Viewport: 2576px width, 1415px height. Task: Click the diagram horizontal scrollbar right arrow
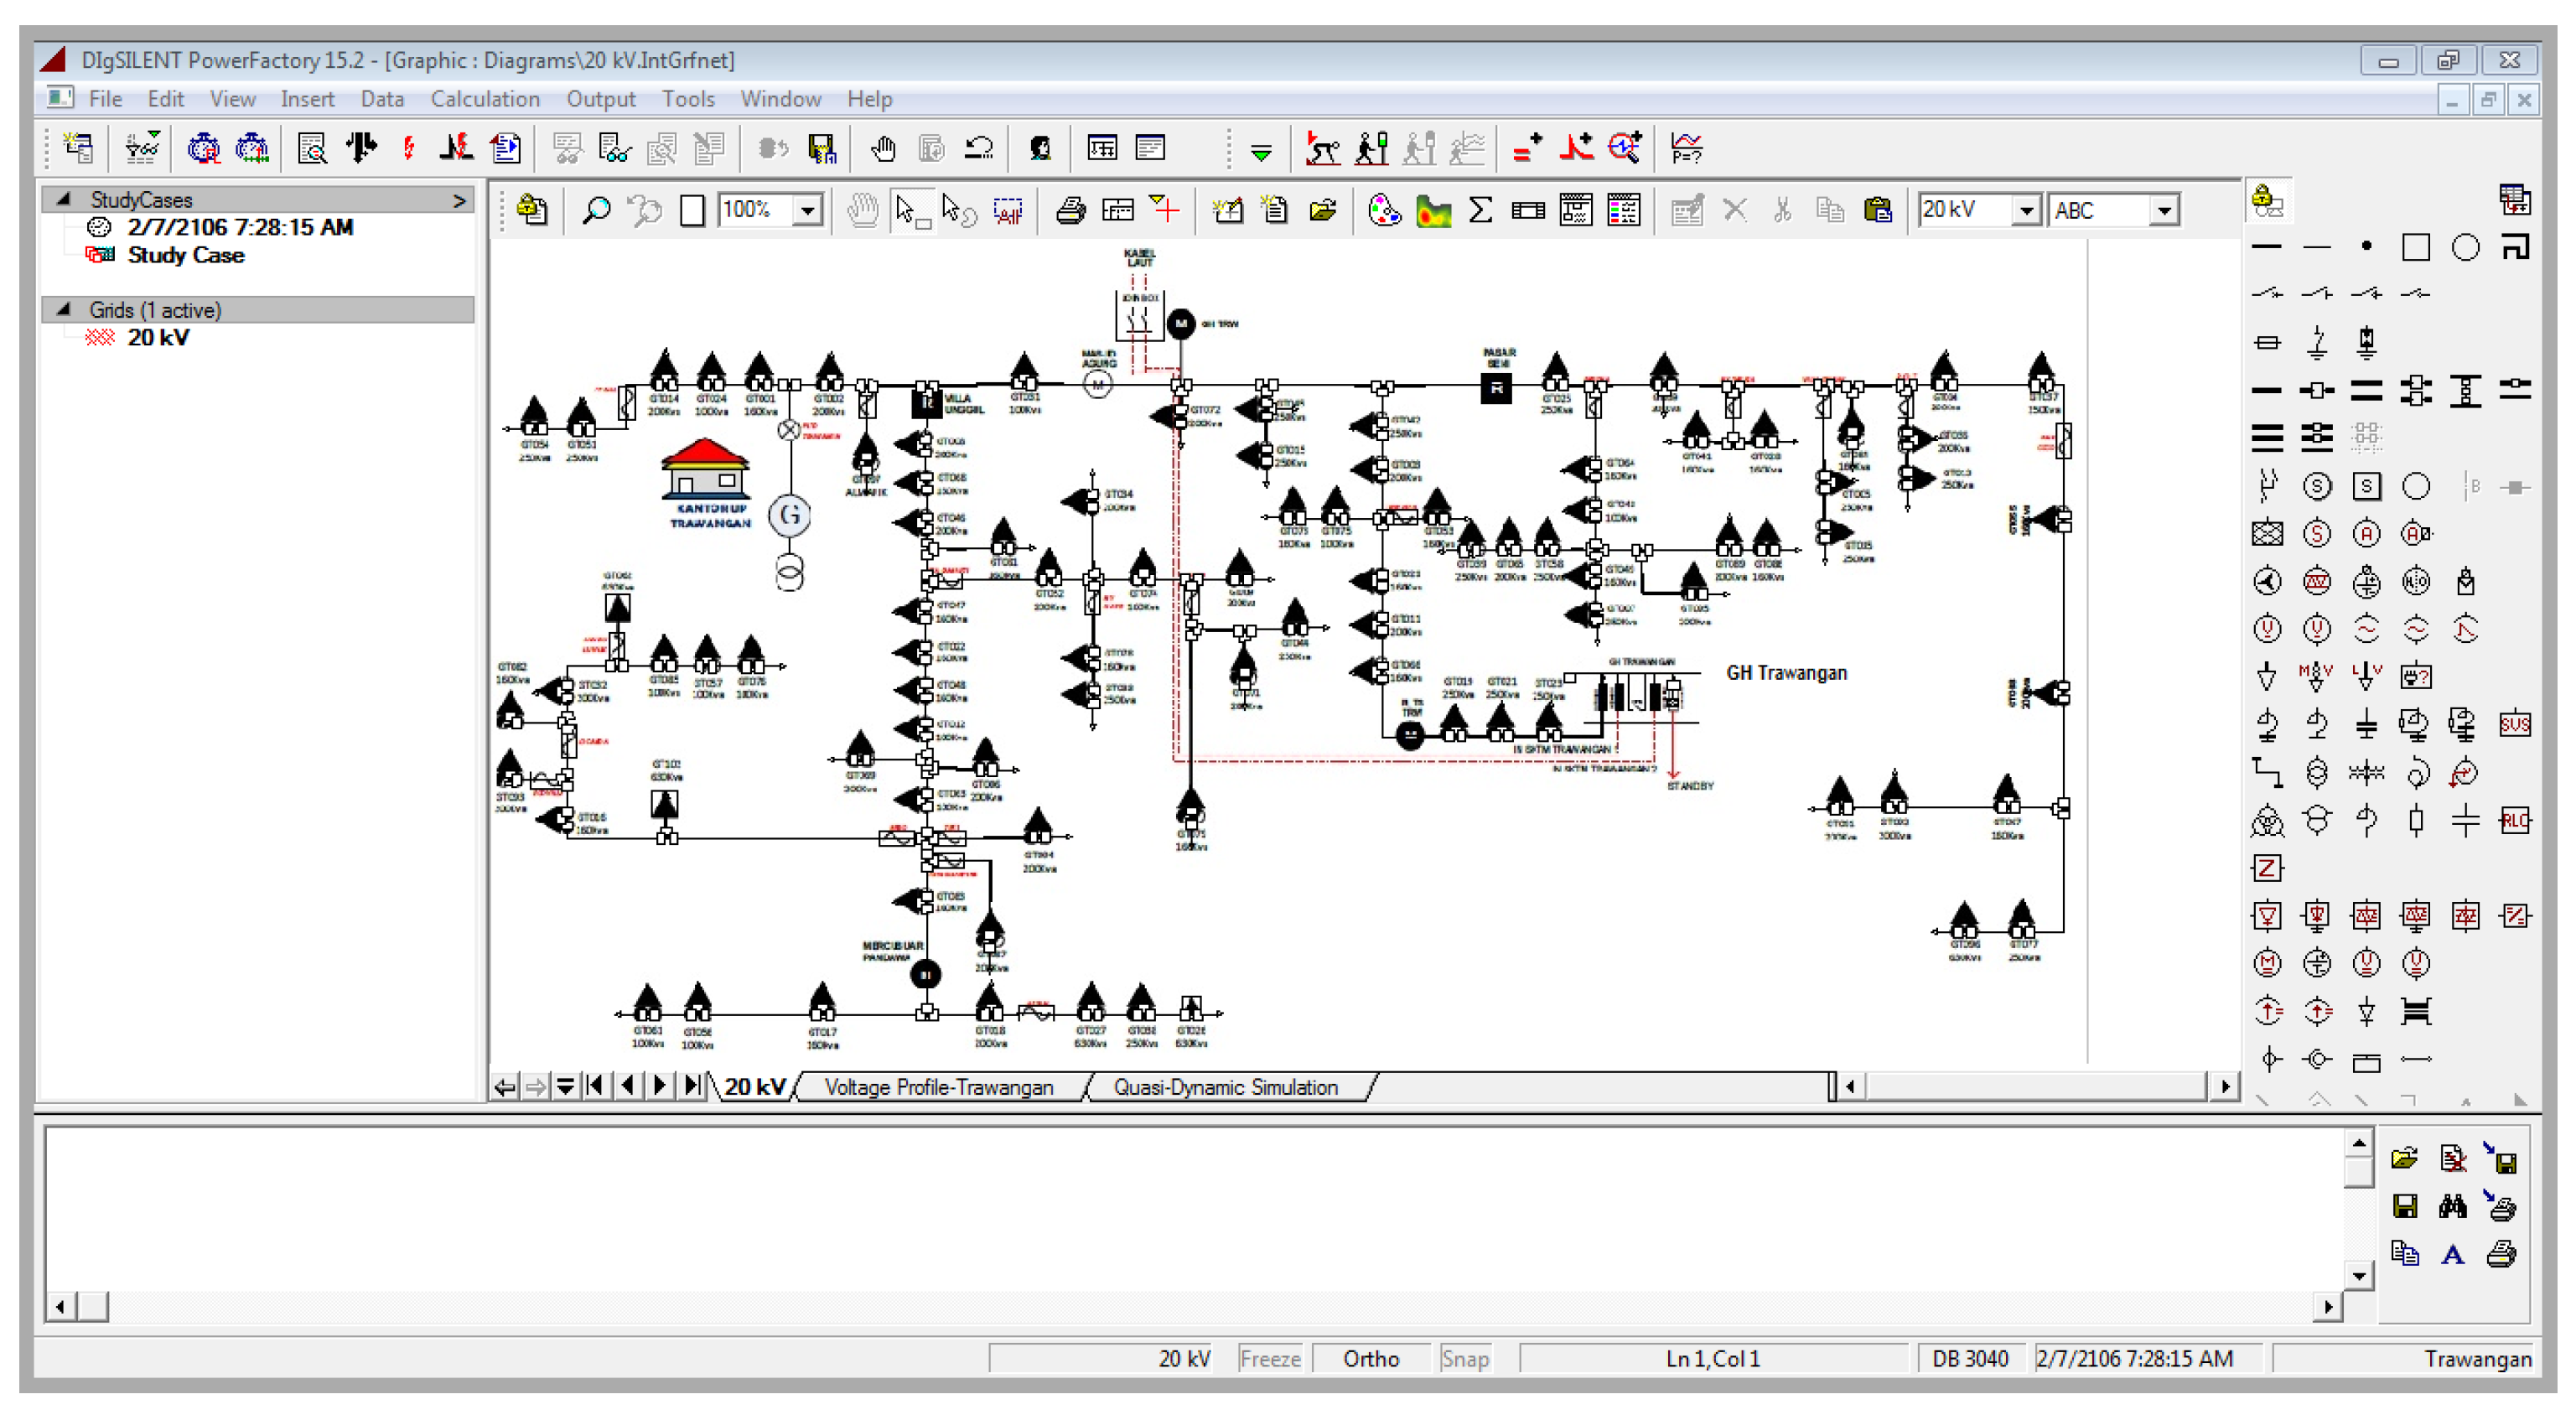2224,1086
